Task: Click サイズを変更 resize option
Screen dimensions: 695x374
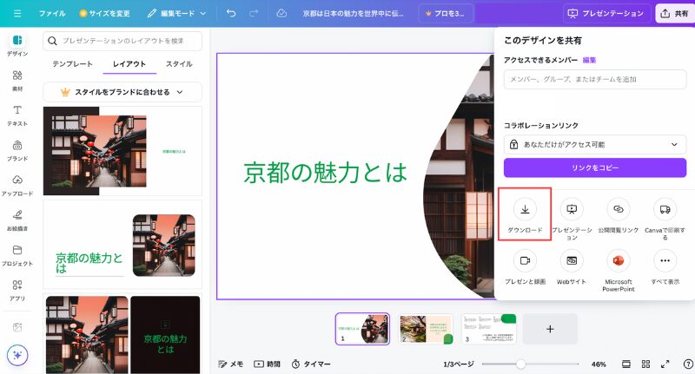Action: 104,13
